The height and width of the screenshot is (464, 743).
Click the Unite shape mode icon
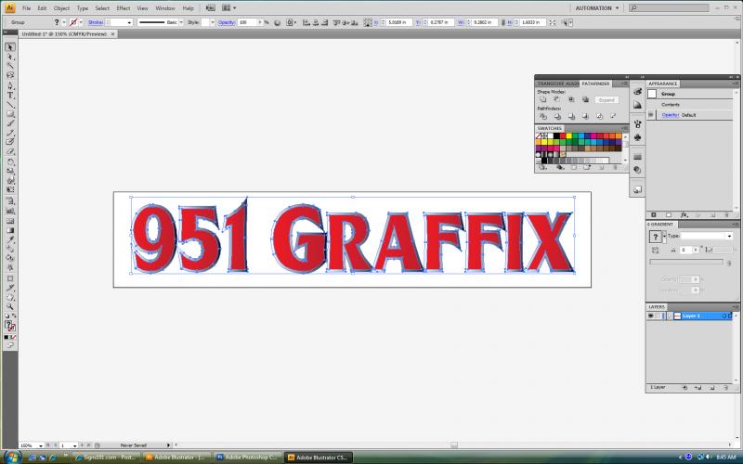coord(543,100)
